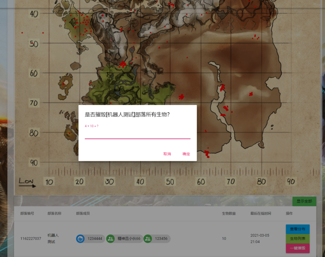325x257 pixels.
Task: Click tribe ID 1162227037 in the table
Action: (31, 239)
